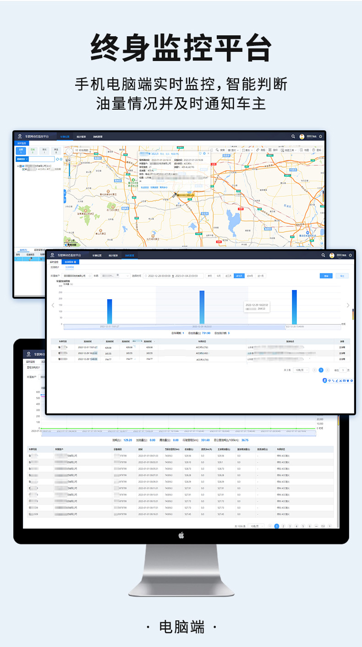Open user avatar in map window header
362x647 pixels.
[x=302, y=136]
